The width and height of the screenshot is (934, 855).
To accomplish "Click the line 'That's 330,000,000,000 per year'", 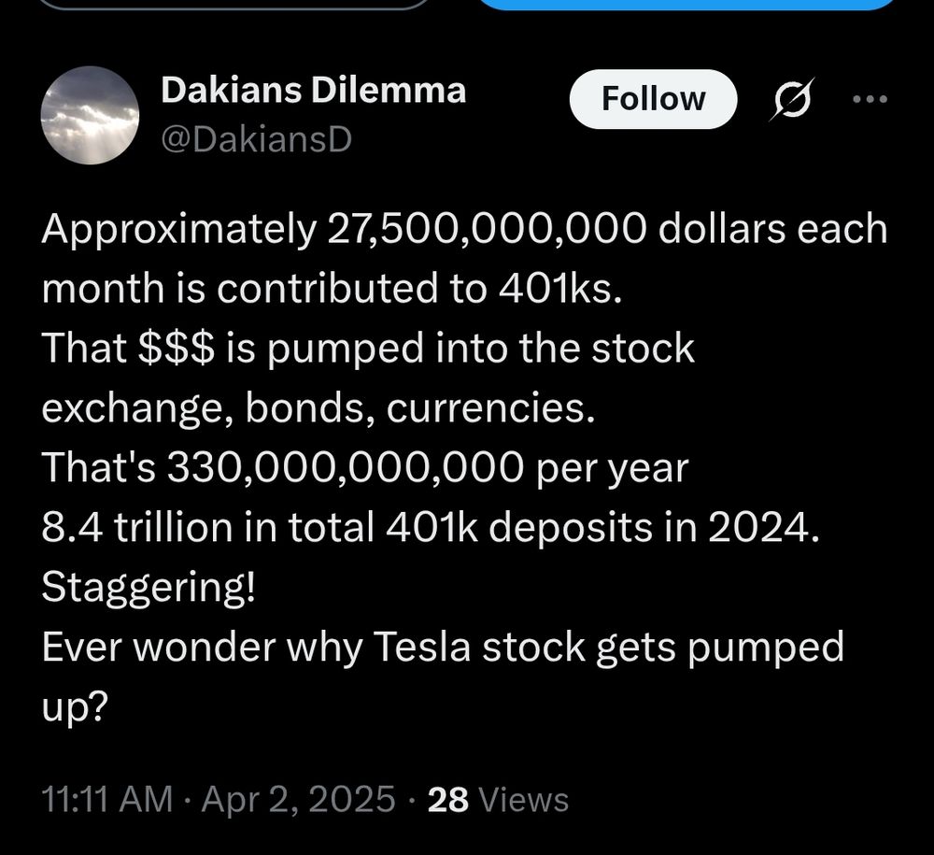I will (365, 468).
